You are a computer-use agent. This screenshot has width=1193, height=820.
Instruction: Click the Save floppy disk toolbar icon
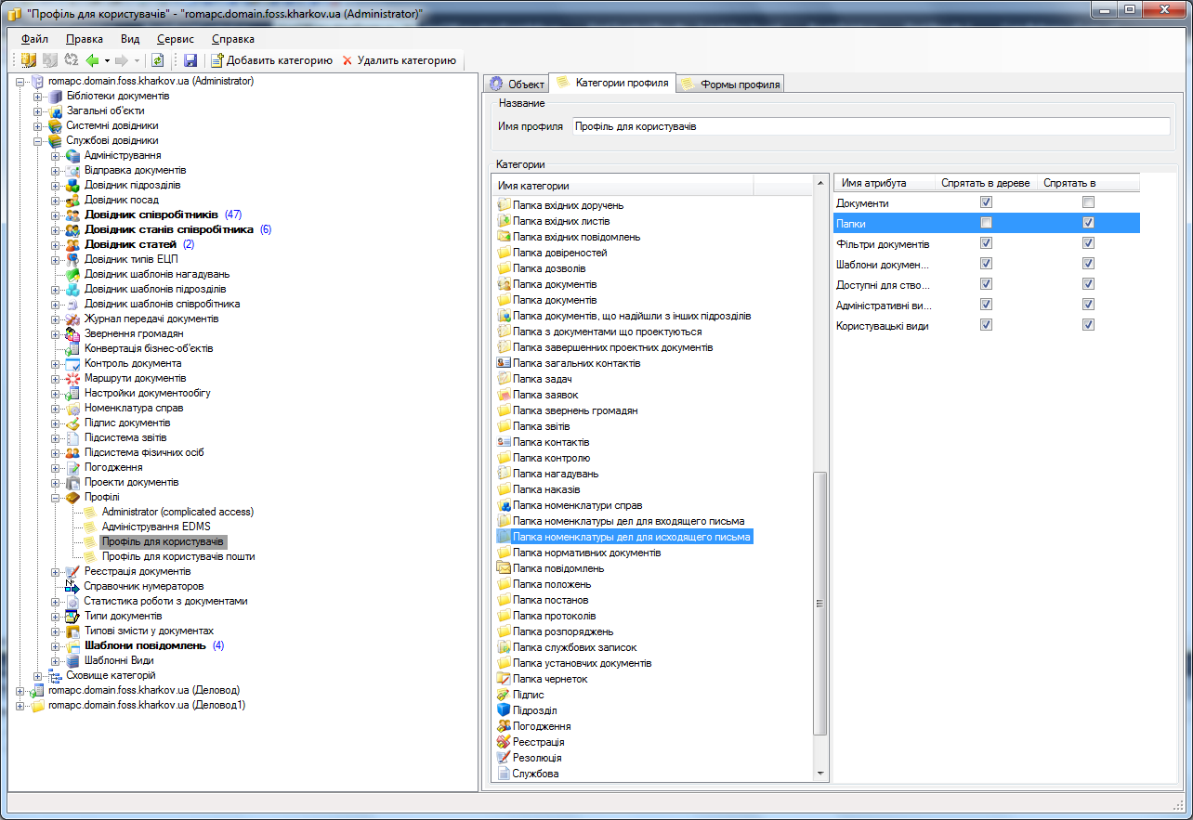point(190,60)
